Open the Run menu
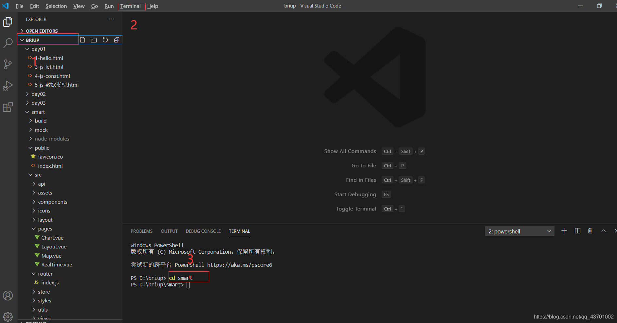The height and width of the screenshot is (323, 617). pos(109,6)
